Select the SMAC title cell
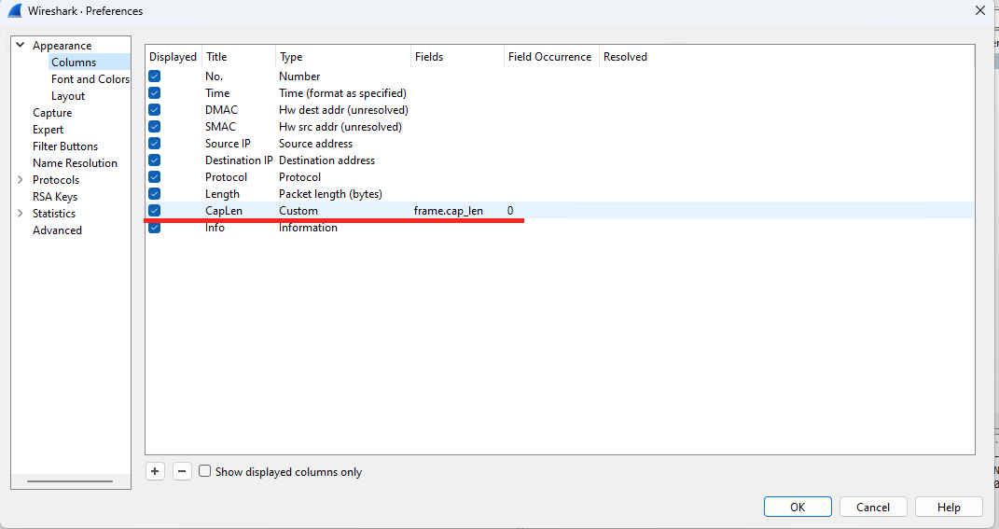999x529 pixels. tap(220, 126)
